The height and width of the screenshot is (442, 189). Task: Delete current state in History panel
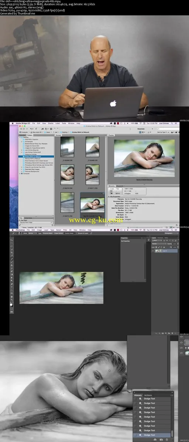tap(167, 439)
